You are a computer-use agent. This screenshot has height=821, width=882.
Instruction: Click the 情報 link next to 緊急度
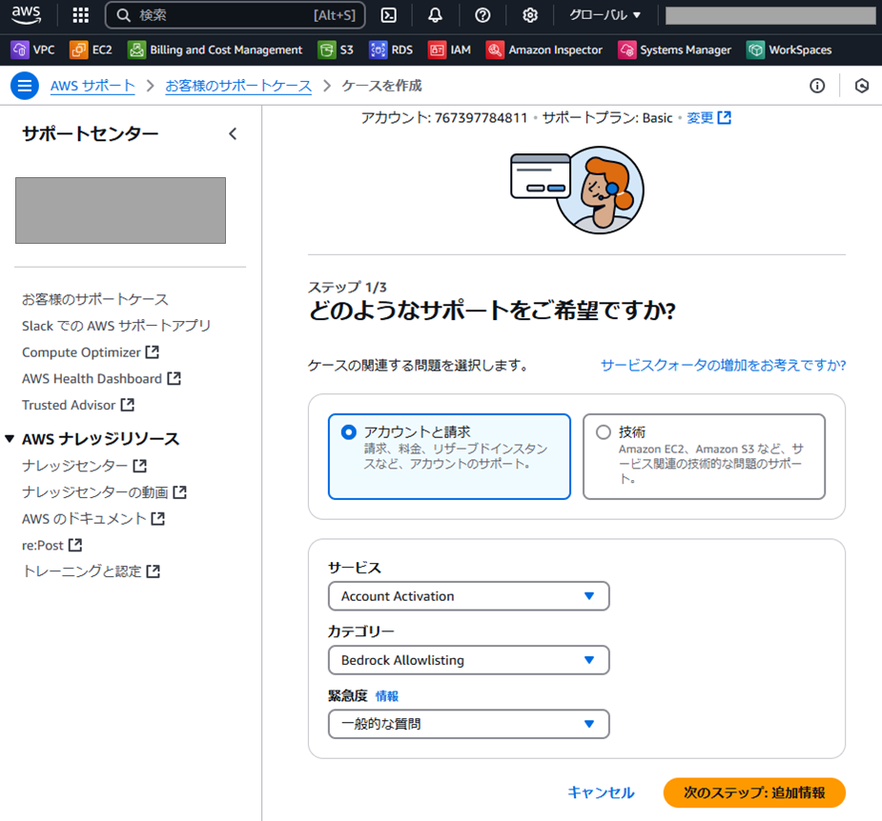(387, 696)
